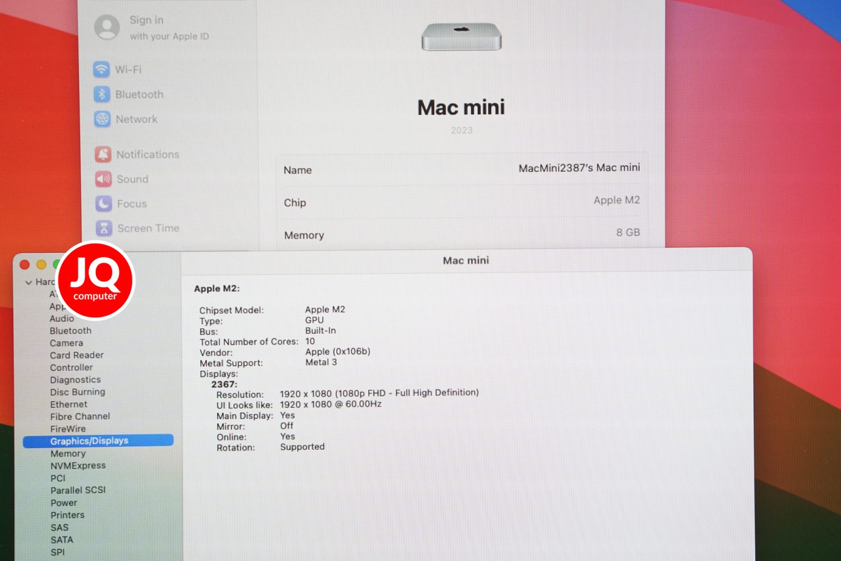Select Diagnostics in hardware list
The width and height of the screenshot is (841, 561).
pos(75,380)
